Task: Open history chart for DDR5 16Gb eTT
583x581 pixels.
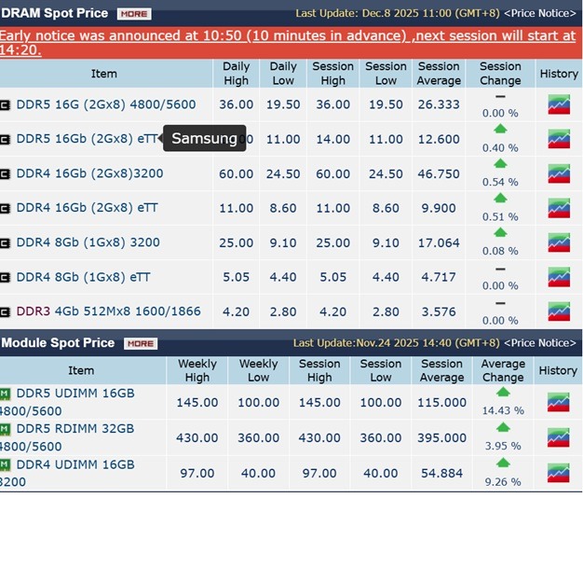Action: (559, 139)
